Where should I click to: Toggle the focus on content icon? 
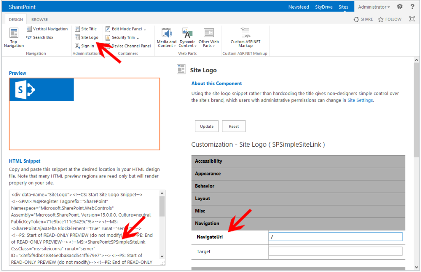click(412, 19)
